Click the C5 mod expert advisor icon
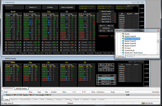This screenshot has height=106, width=162. (123, 48)
